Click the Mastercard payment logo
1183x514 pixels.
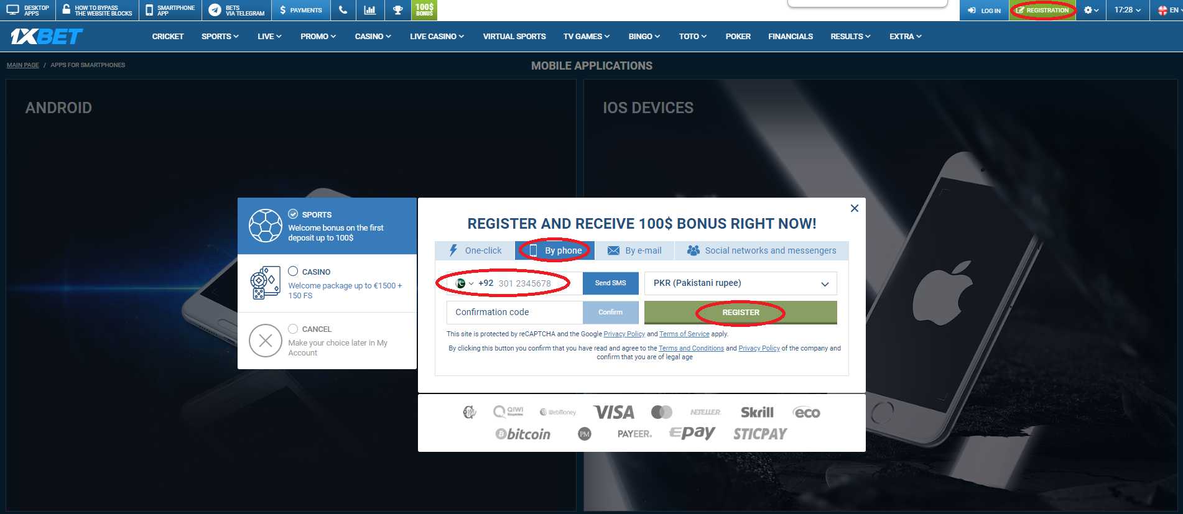click(662, 412)
